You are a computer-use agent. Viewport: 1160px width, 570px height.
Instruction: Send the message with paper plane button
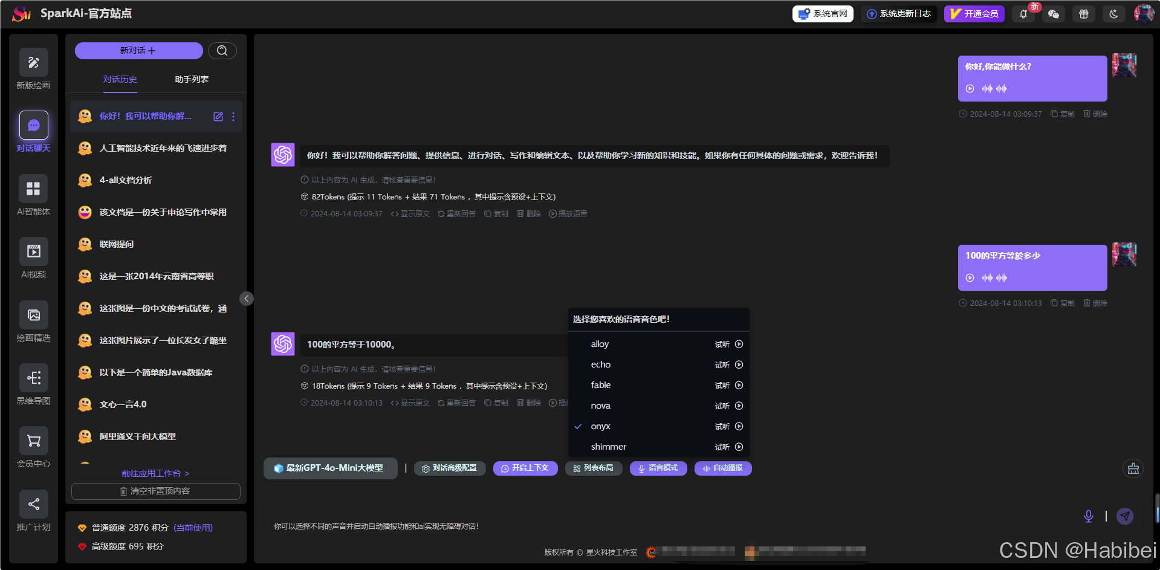point(1125,516)
